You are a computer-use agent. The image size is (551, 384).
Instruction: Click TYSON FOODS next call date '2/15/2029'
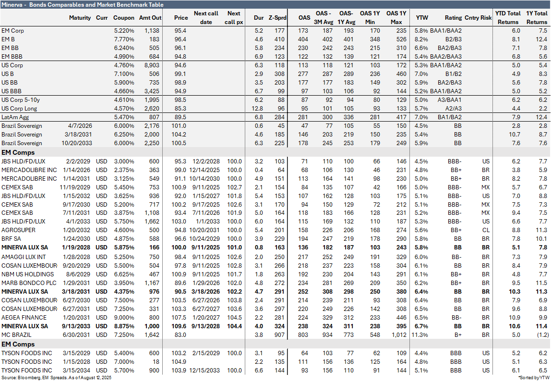click(206, 353)
